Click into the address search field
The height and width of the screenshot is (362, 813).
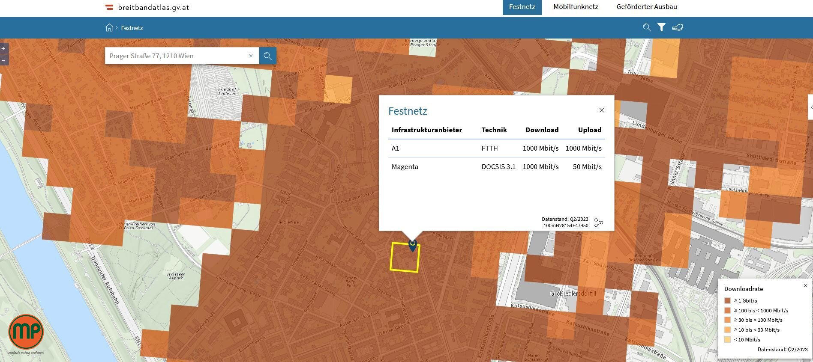coord(176,56)
